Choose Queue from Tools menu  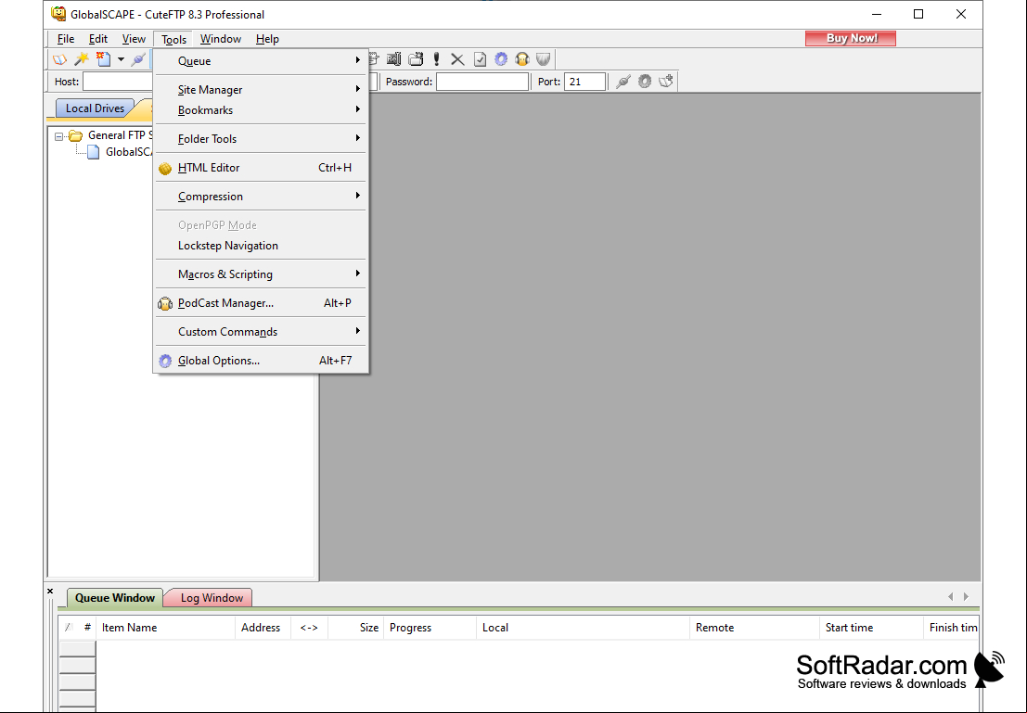pyautogui.click(x=261, y=61)
